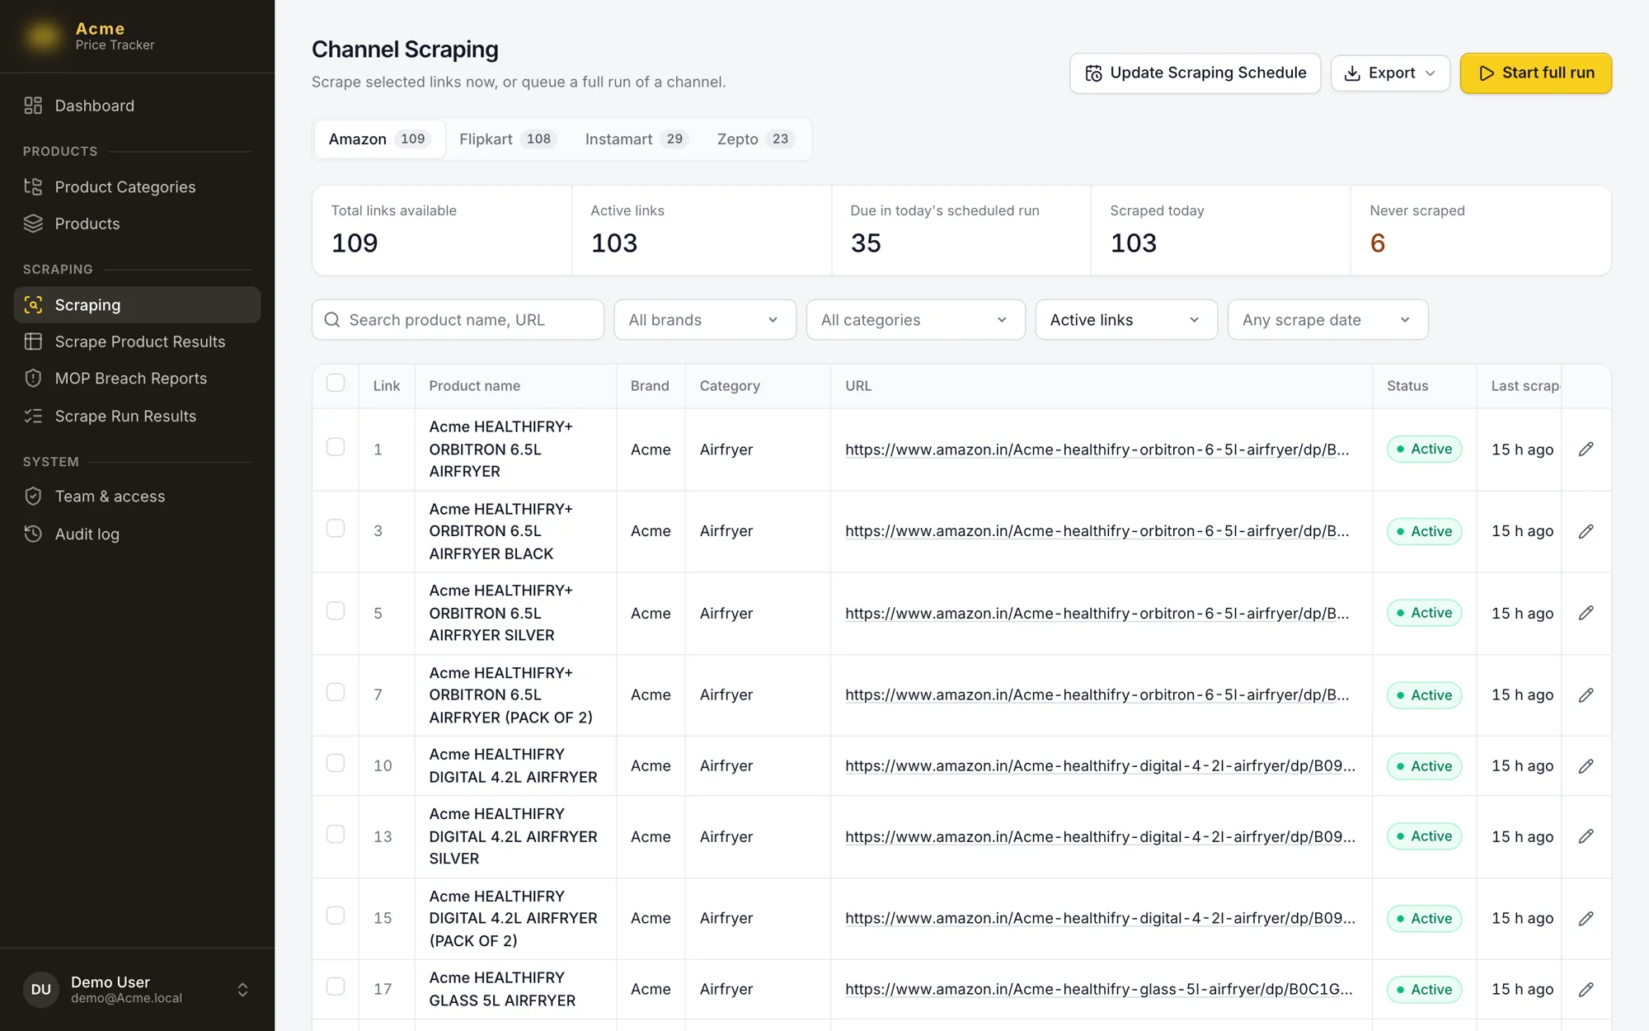Click the Scrape Product Results table icon
Viewport: 1649px width, 1031px height.
click(x=33, y=341)
